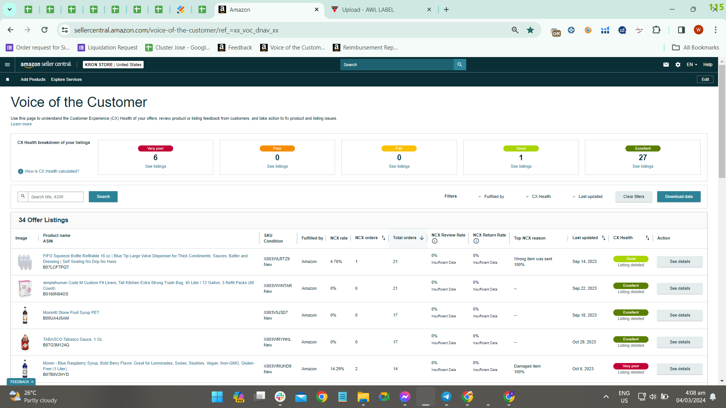Click the KRON STORE United States selector
This screenshot has height=408, width=726.
[x=113, y=65]
